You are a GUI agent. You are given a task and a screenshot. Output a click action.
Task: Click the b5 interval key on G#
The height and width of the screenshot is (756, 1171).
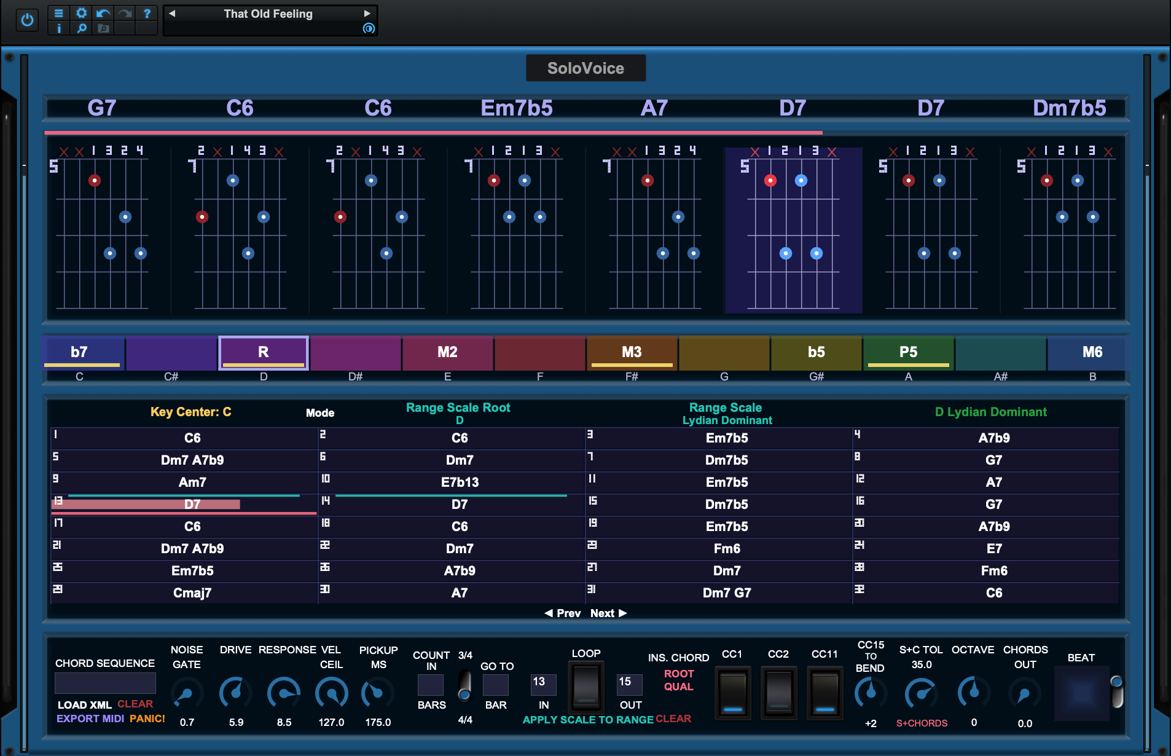coord(816,352)
